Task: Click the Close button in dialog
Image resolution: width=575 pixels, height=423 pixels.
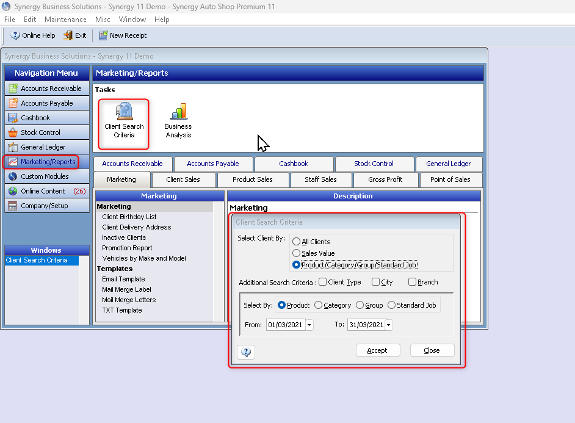Action: [432, 350]
